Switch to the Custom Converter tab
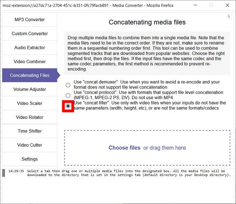The height and width of the screenshot is (204, 236). 29,34
